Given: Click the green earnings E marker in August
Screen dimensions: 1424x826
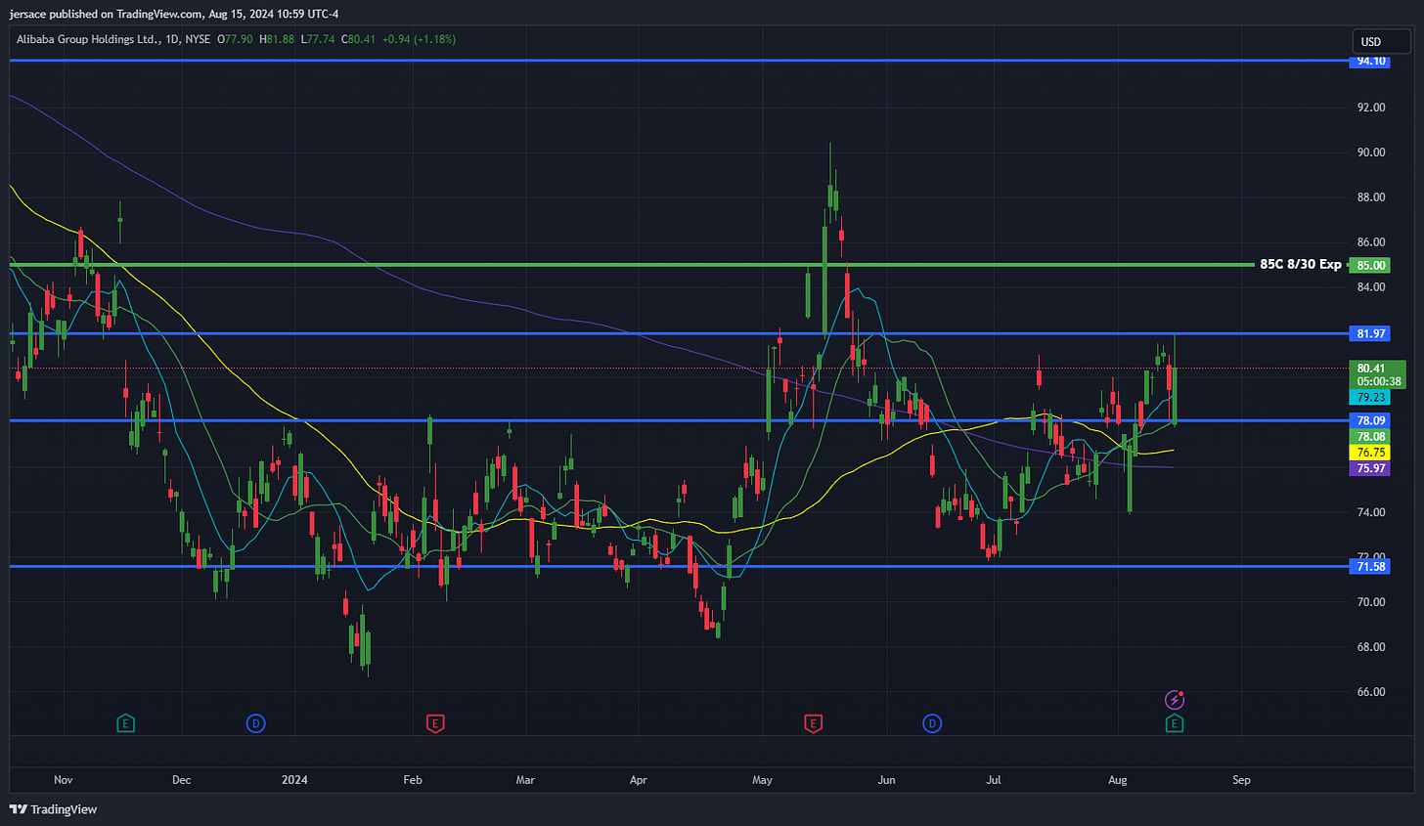Looking at the screenshot, I should click(x=1175, y=723).
